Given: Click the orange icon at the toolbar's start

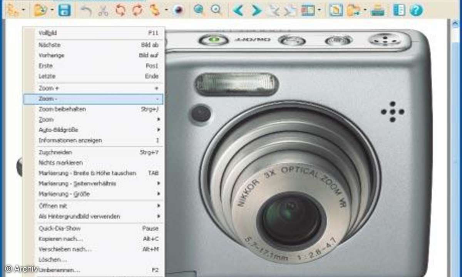Looking at the screenshot, I should tap(13, 10).
